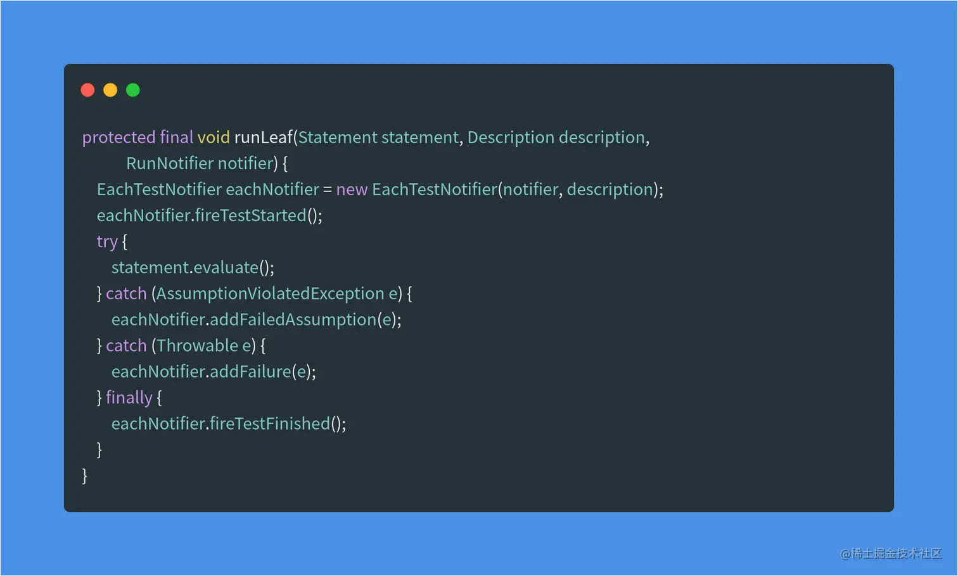Image resolution: width=958 pixels, height=576 pixels.
Task: Click the 'Throwable' exception type
Action: (198, 345)
